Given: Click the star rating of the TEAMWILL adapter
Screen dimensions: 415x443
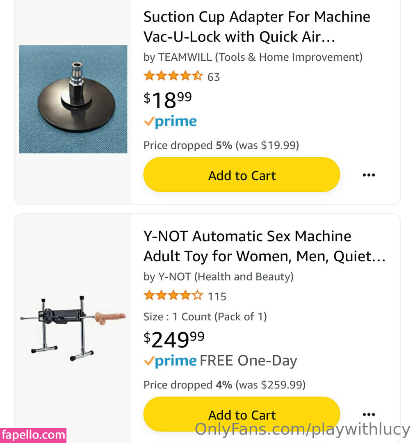Looking at the screenshot, I should tap(173, 76).
